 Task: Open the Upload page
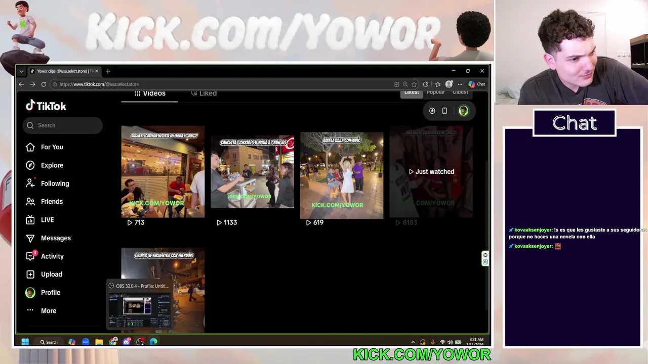click(44, 275)
